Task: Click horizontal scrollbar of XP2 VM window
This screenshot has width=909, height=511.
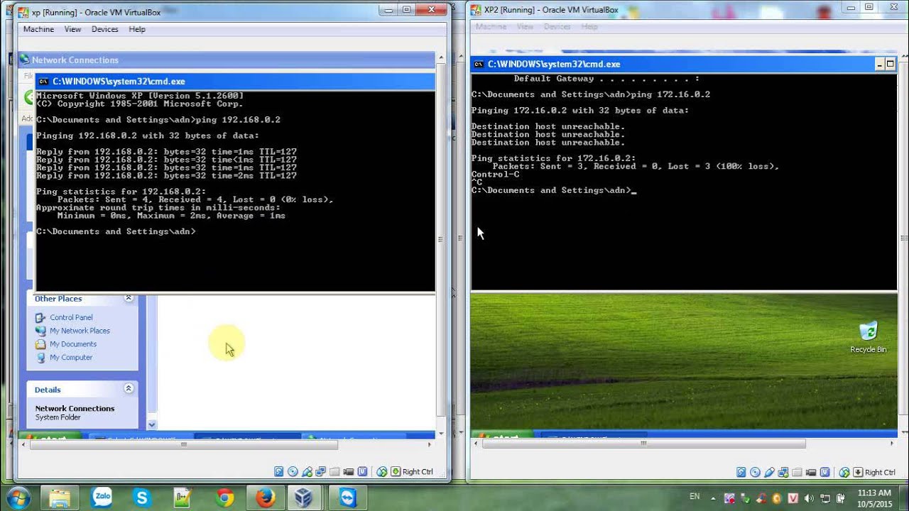Action: 644,444
